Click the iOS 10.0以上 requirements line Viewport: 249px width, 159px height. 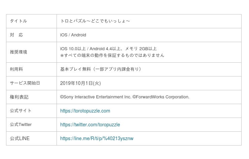point(108,49)
